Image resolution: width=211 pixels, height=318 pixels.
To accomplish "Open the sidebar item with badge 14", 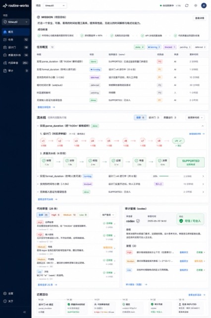I will (x=16, y=55).
